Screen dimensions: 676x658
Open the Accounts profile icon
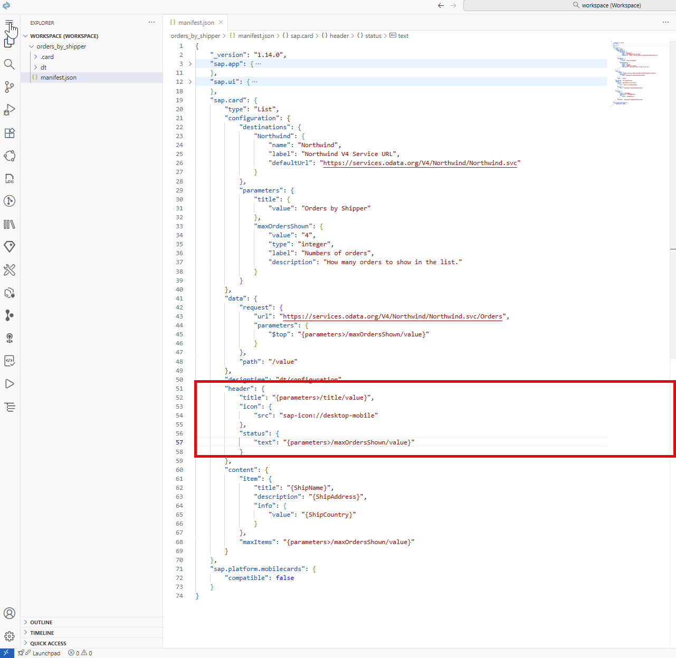9,613
